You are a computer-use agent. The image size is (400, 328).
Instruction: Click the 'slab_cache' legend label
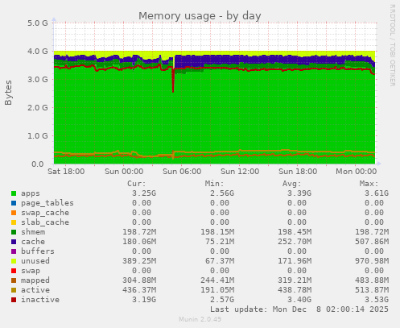tap(45, 222)
